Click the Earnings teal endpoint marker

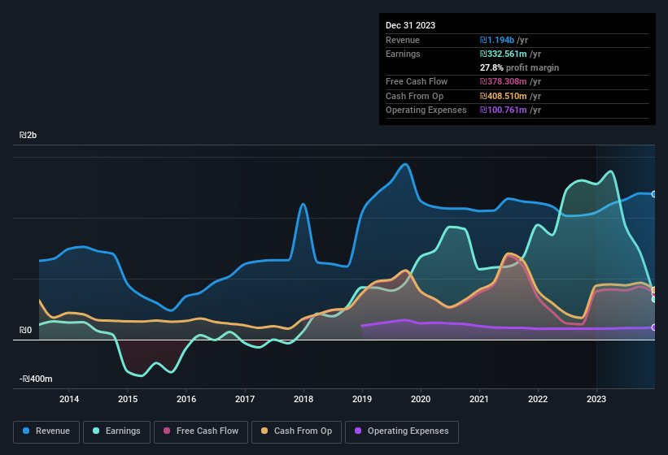pyautogui.click(x=654, y=299)
